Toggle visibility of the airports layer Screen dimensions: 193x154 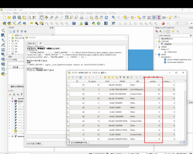click(12, 98)
